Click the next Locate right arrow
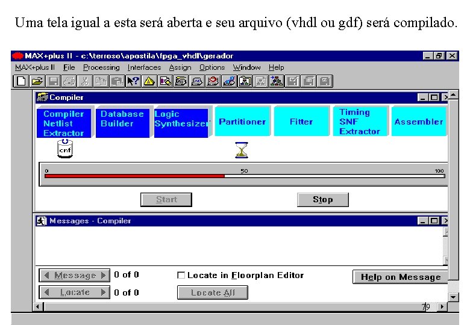 point(104,292)
